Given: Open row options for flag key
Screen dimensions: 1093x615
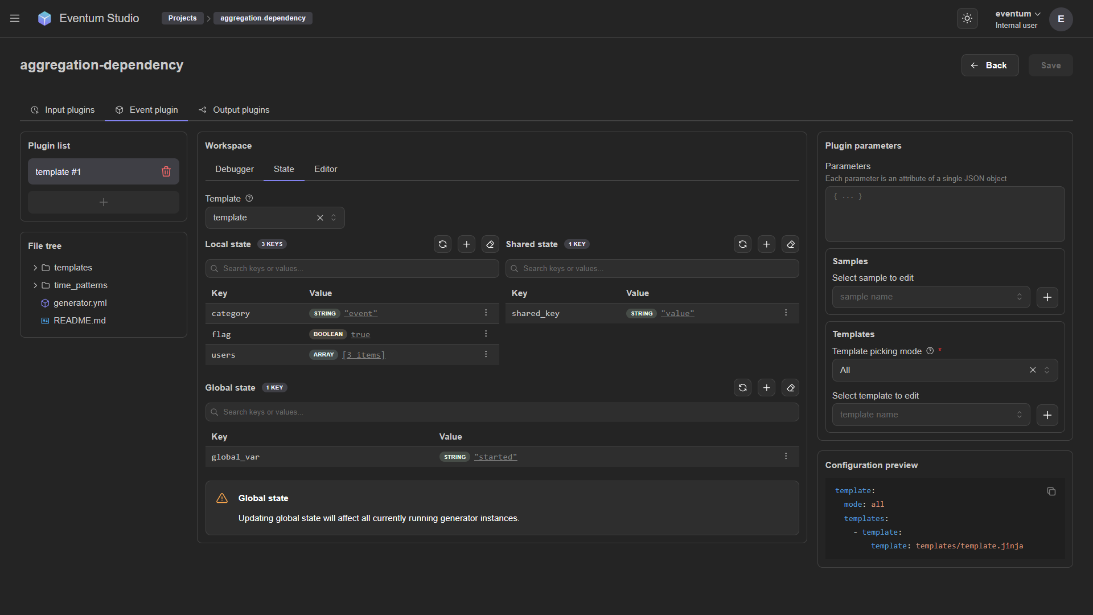Looking at the screenshot, I should tap(486, 334).
